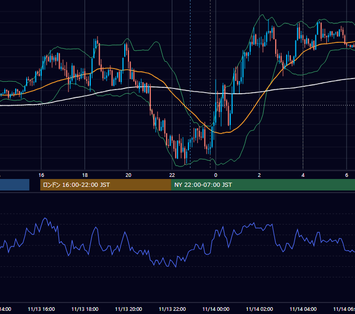The height and width of the screenshot is (314, 355).
Task: Click the '22' hour label on upper axis
Action: [x=172, y=175]
